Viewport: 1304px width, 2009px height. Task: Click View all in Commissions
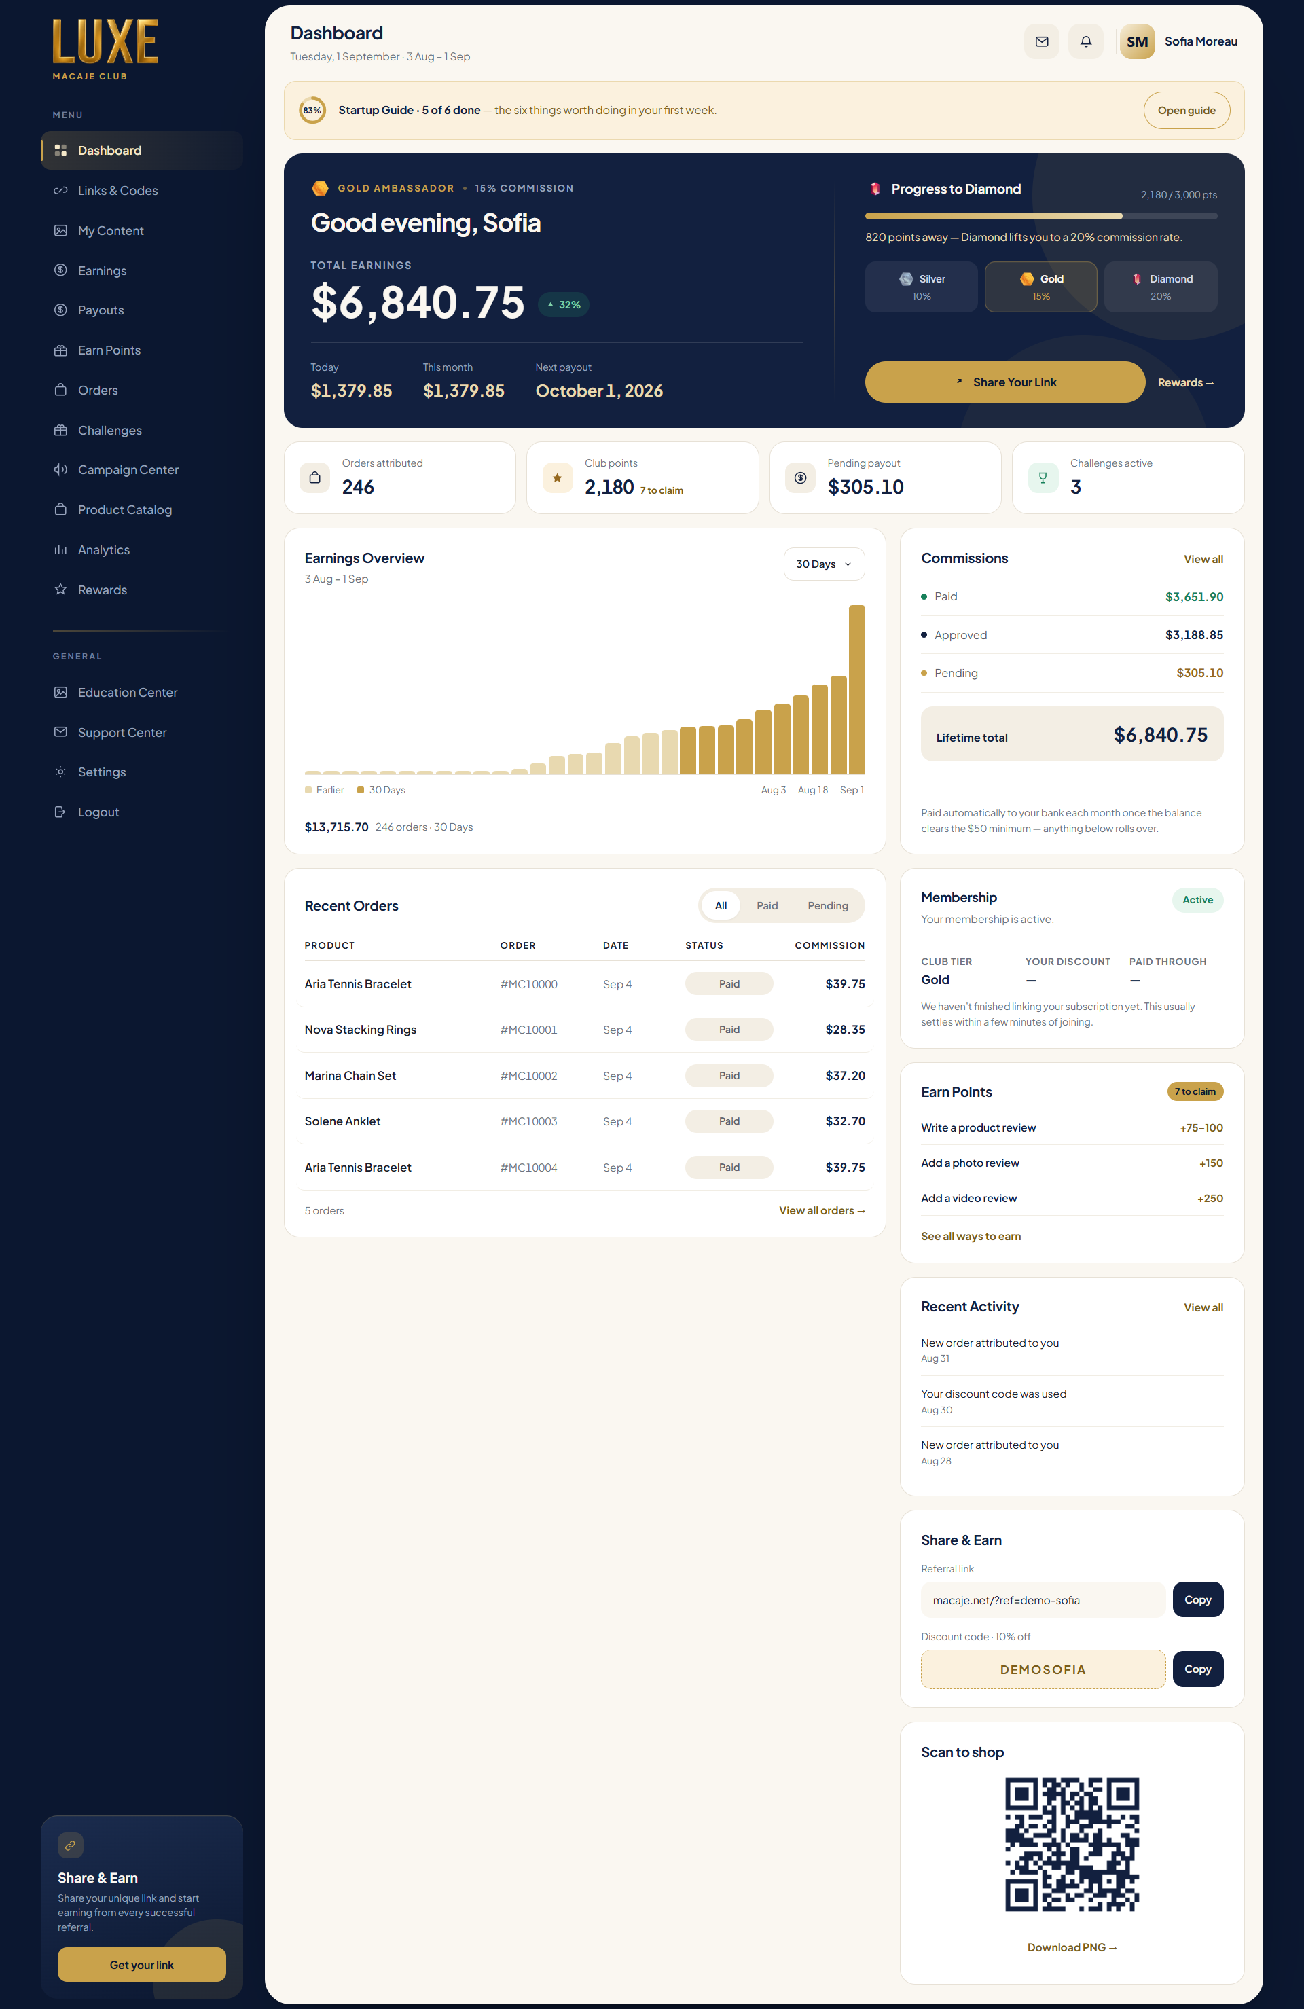[x=1203, y=560]
